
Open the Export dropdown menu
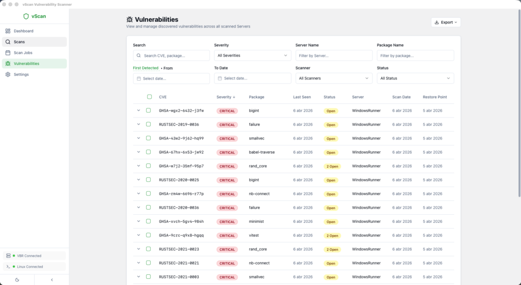point(446,22)
